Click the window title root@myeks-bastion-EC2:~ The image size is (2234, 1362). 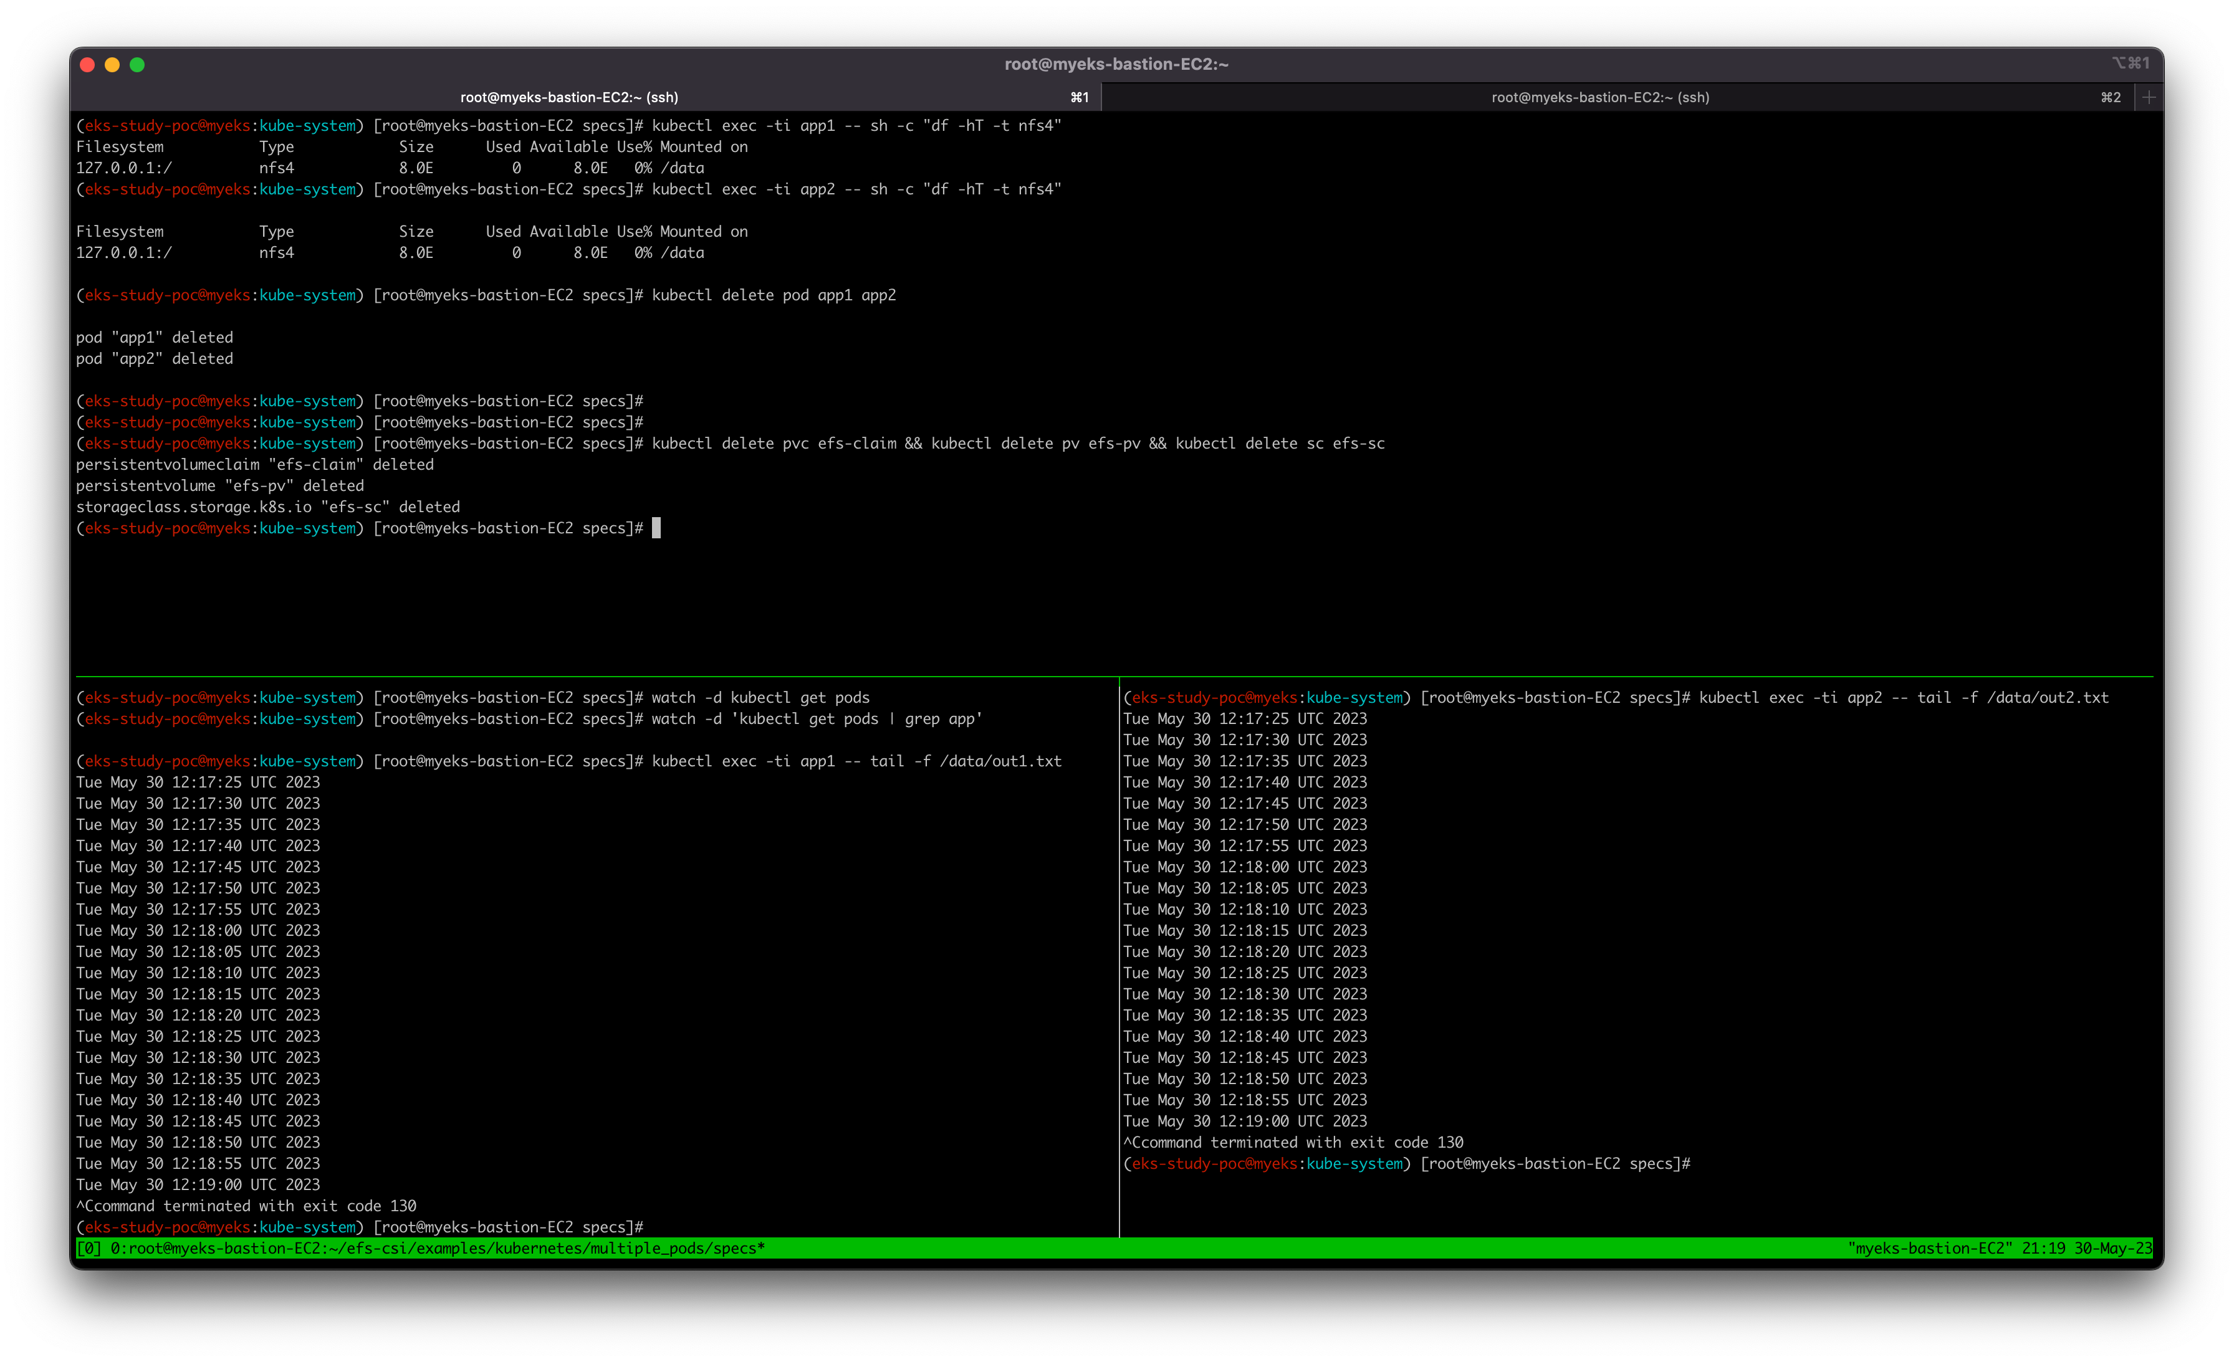point(1116,64)
